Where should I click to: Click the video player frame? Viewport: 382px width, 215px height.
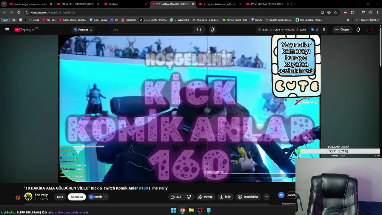pos(190,109)
